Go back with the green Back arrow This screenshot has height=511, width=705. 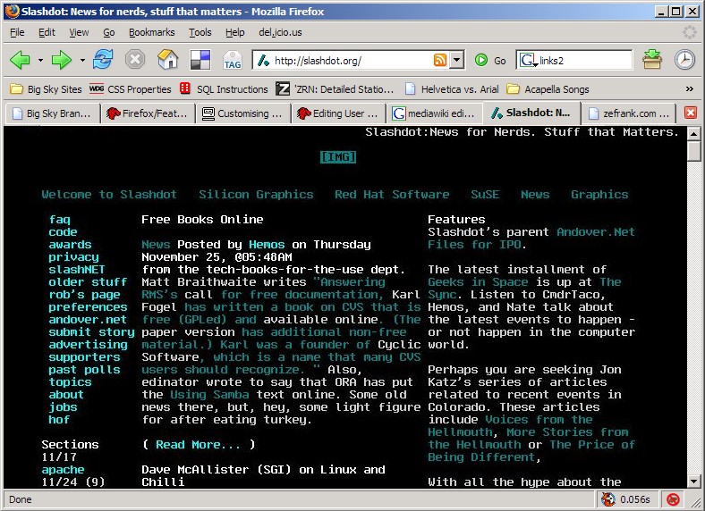20,60
